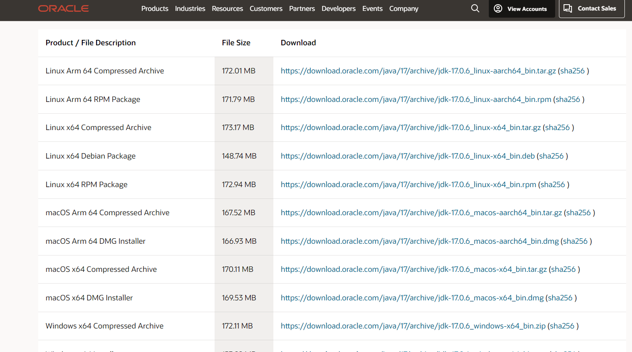
Task: Select 'Linux Arm 64 RPM Package' text
Action: tap(93, 99)
